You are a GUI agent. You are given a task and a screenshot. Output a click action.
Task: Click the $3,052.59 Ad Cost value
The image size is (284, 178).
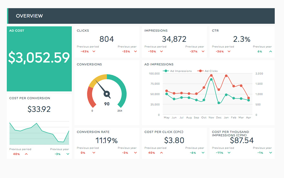[39, 58]
